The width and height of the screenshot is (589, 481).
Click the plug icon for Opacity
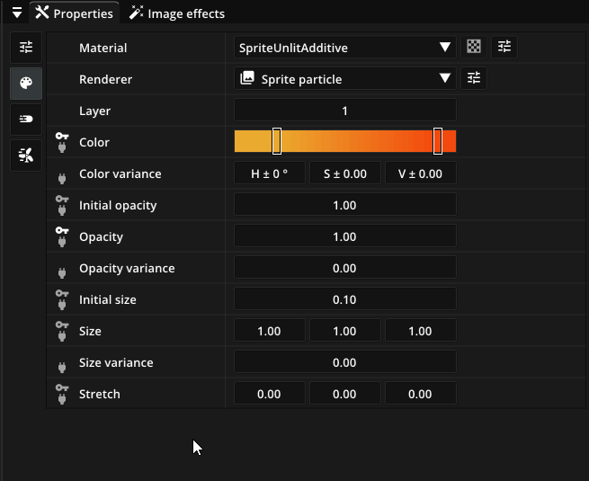62,242
